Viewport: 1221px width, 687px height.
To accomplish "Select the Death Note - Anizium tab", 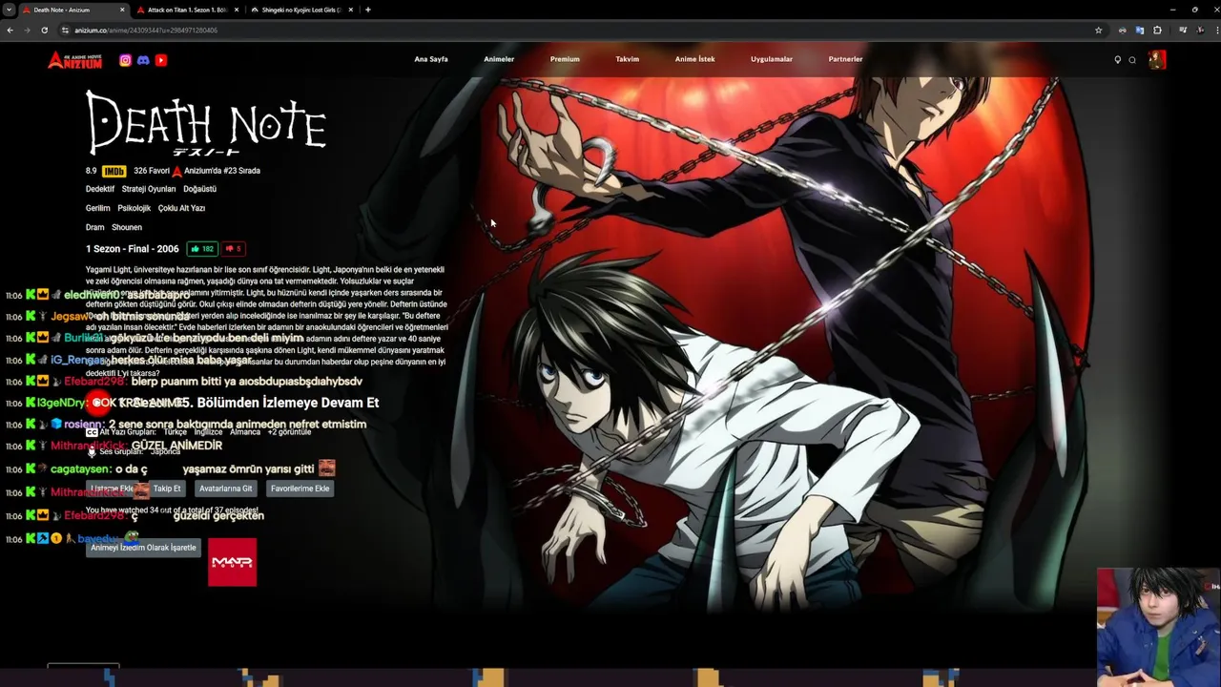I will (72, 10).
